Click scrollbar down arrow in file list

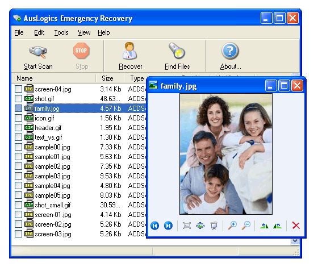click(295, 241)
